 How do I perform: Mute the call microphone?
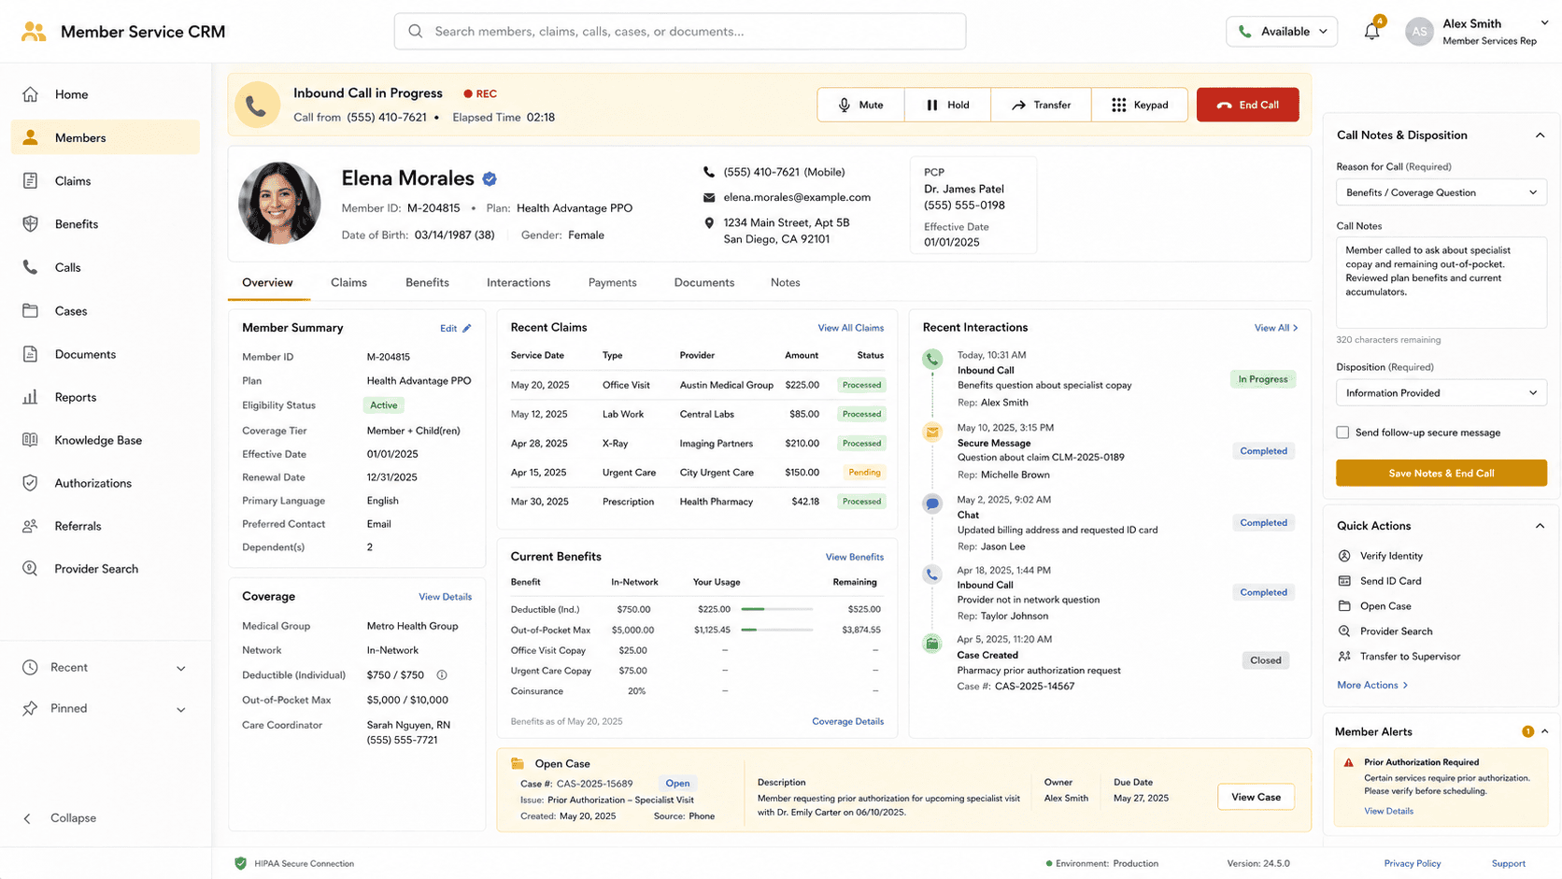(x=860, y=105)
